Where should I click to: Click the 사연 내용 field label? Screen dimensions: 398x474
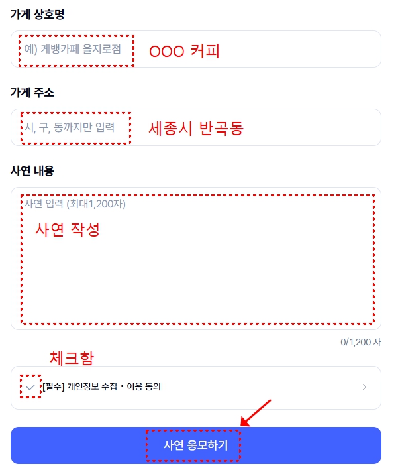click(32, 171)
